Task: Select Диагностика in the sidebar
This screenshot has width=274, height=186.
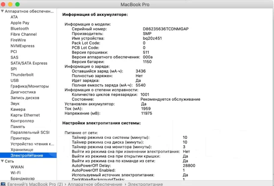Action: (x=23, y=92)
